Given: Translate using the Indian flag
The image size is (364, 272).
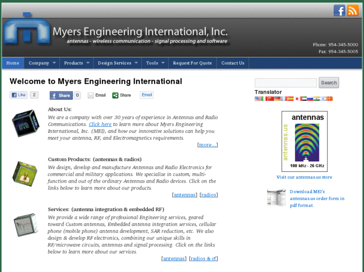Looking at the screenshot, I should click(x=316, y=99).
